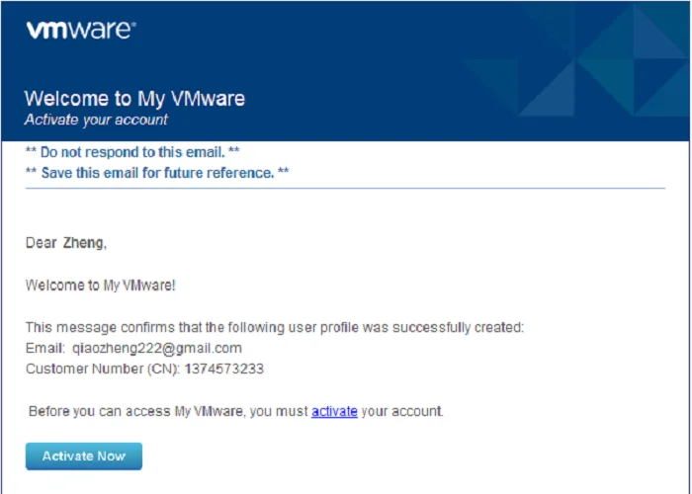This screenshot has width=692, height=494.
Task: Click the 'Email:' label
Action: click(x=45, y=348)
